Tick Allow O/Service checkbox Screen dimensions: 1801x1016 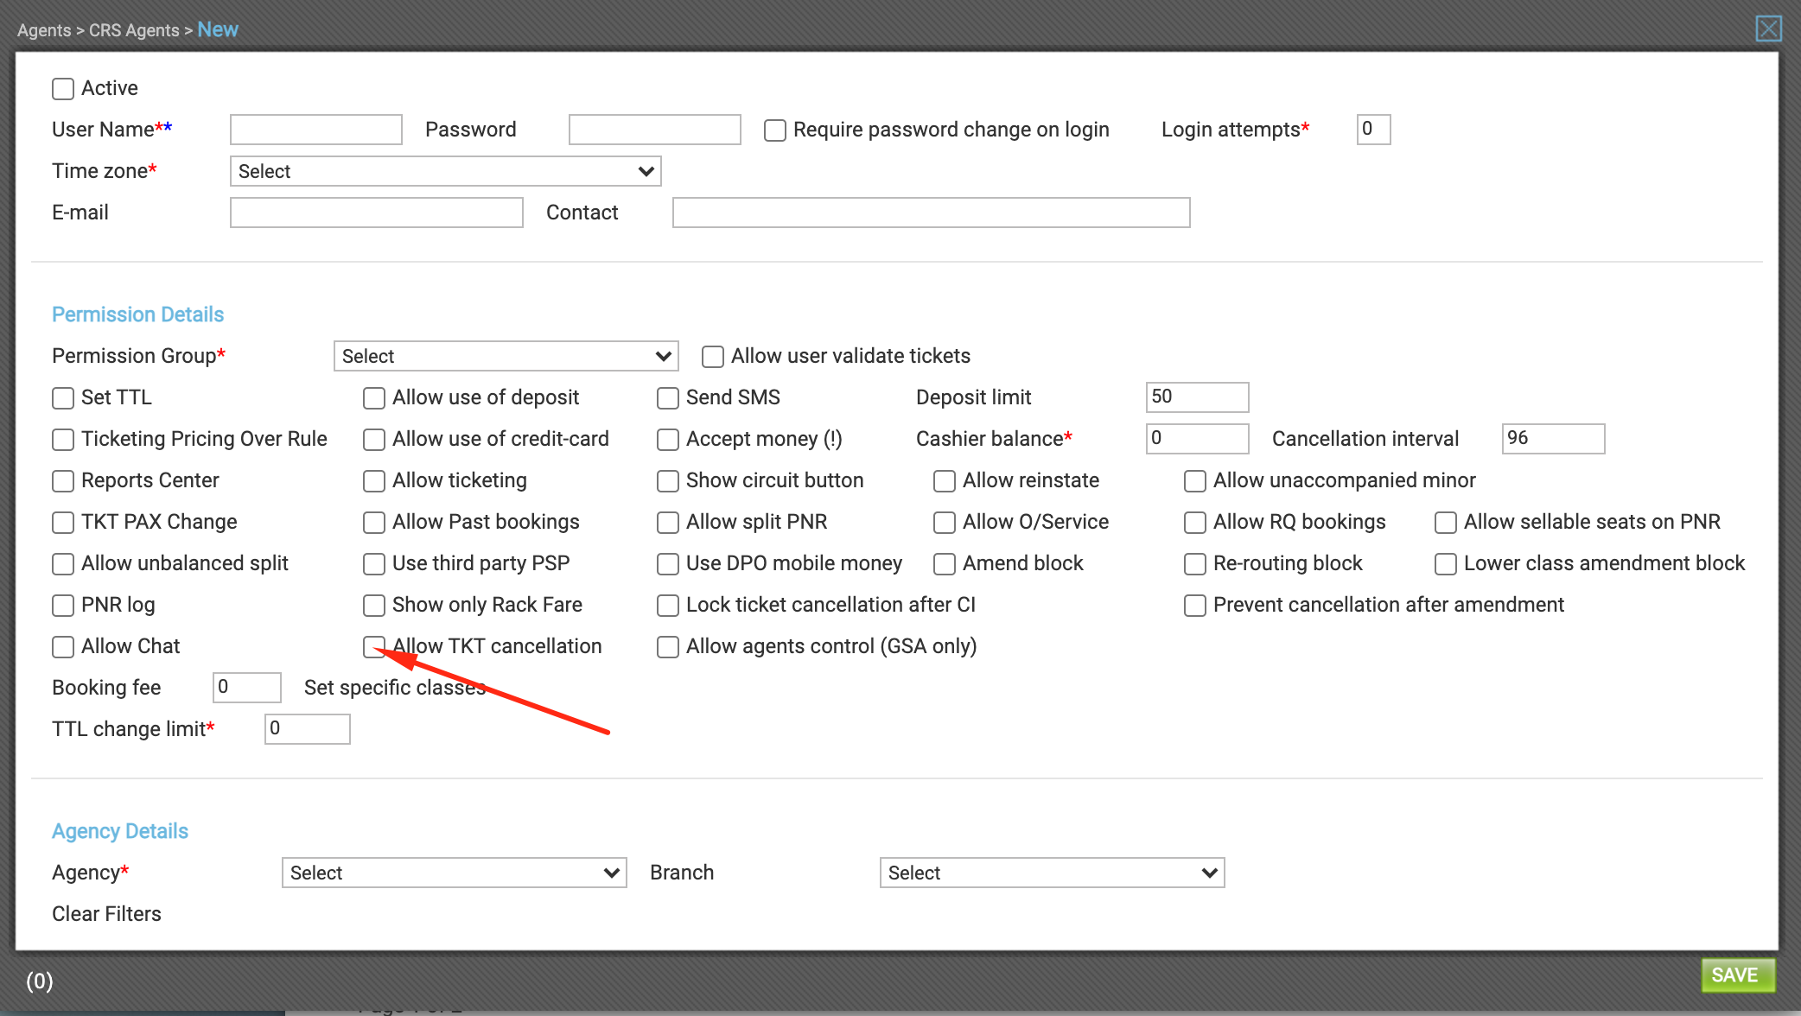point(945,523)
